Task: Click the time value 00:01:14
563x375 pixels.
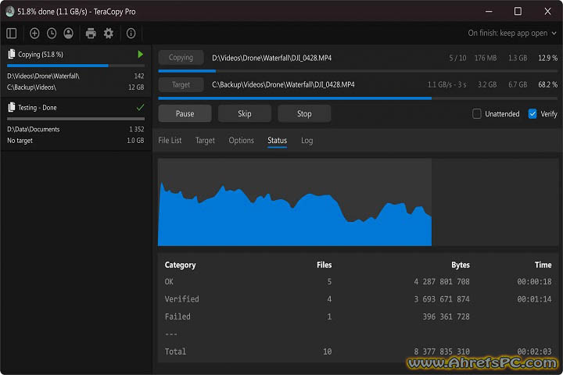Action: tap(534, 299)
